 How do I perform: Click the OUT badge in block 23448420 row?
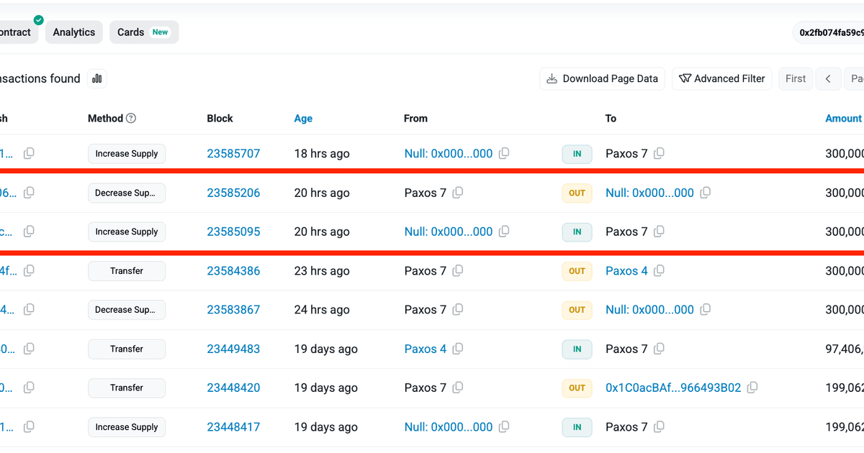coord(577,388)
